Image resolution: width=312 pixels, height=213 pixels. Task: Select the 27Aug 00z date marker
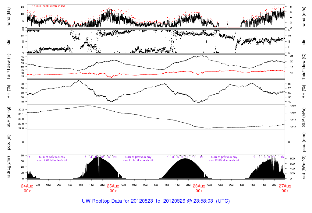click(x=285, y=188)
